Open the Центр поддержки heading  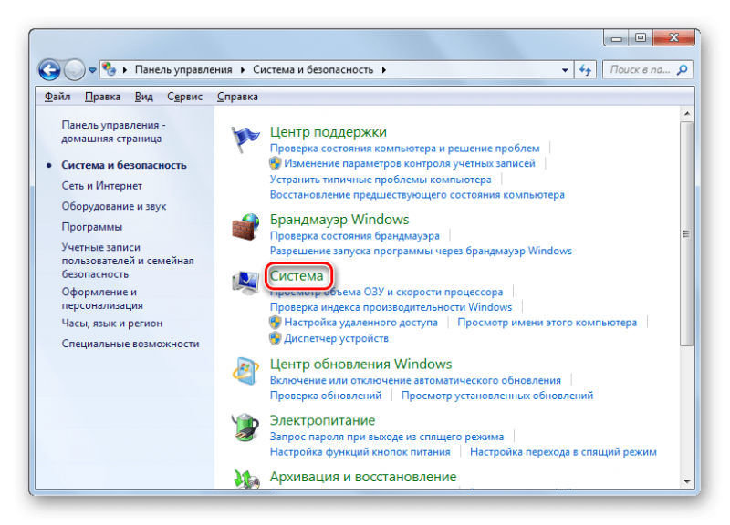point(328,132)
